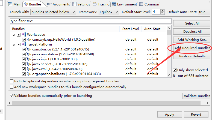Toggle Only show selected checkbox
The image size is (212, 120).
click(175, 70)
